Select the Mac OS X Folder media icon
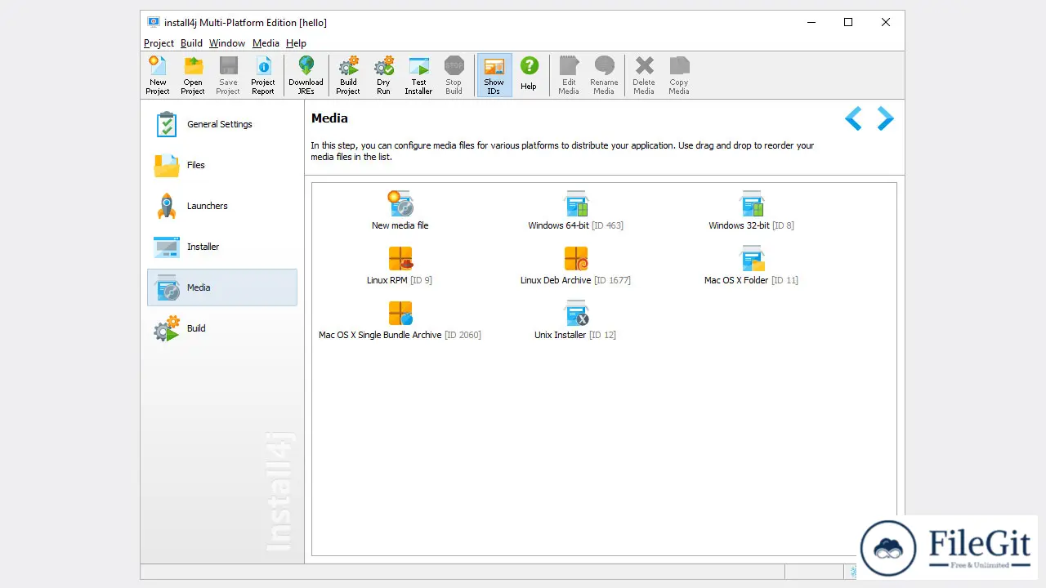The image size is (1046, 588). (752, 258)
